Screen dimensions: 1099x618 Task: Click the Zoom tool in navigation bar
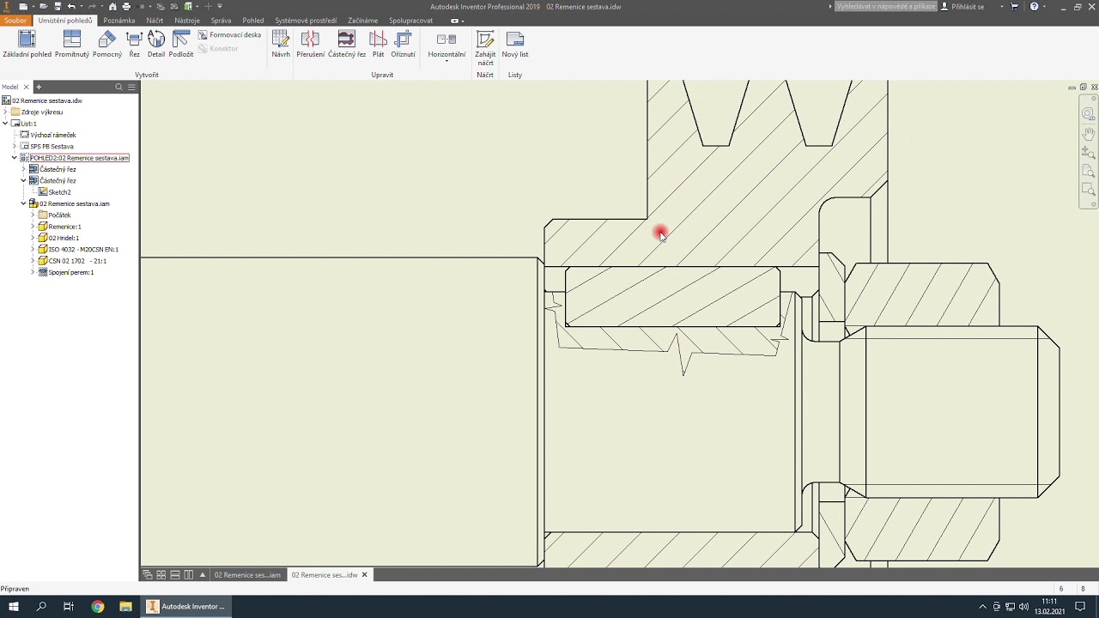click(1088, 153)
